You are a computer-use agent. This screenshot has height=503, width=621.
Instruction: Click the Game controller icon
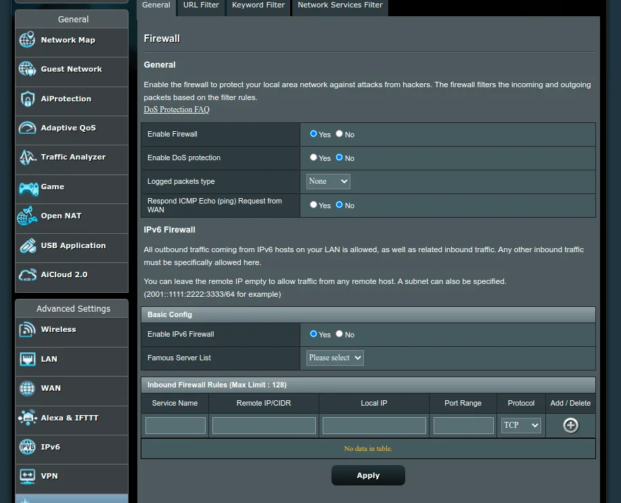[x=28, y=187]
